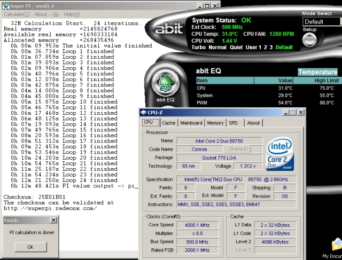Click the Loop 24 finished line
Image resolution: width=342 pixels, height=260 pixels.
pos(64,180)
